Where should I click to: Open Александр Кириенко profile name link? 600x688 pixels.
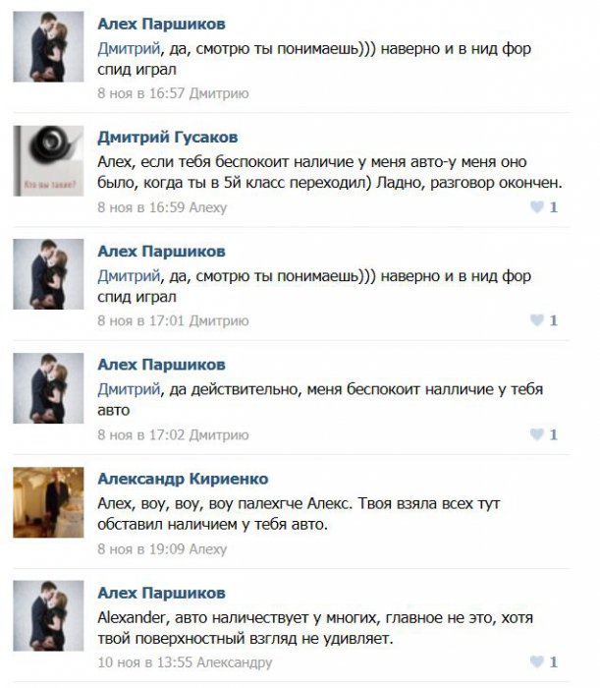[x=183, y=479]
